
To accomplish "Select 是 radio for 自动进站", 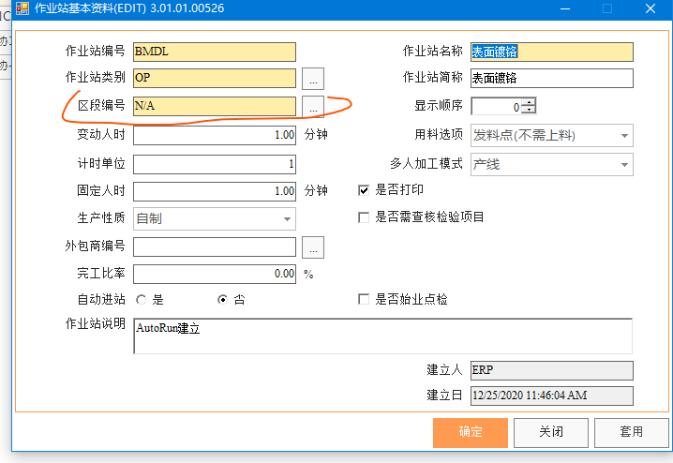I will pyautogui.click(x=142, y=300).
